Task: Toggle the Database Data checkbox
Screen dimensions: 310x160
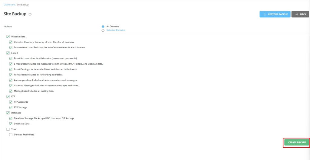Action: (x=11, y=124)
